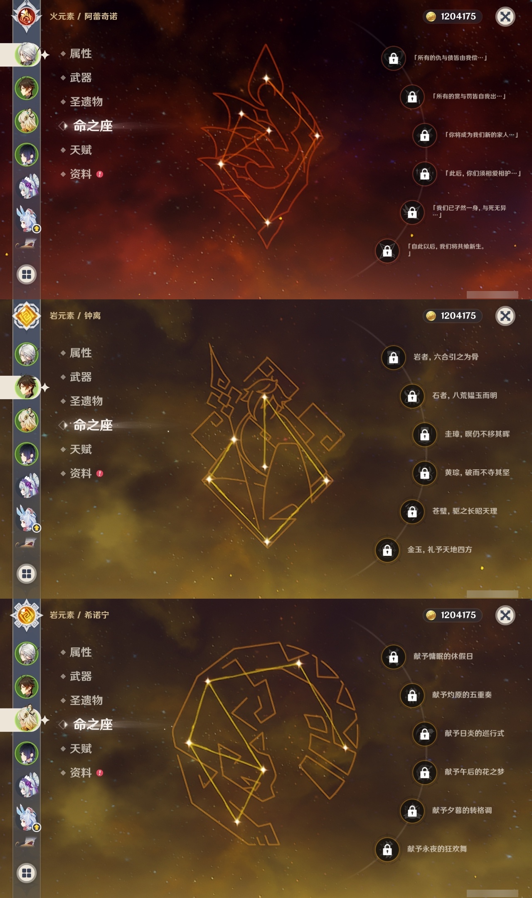The image size is (532, 898).
Task: Tap the lock icon for 献予慵眠的休假日
Action: (x=393, y=657)
